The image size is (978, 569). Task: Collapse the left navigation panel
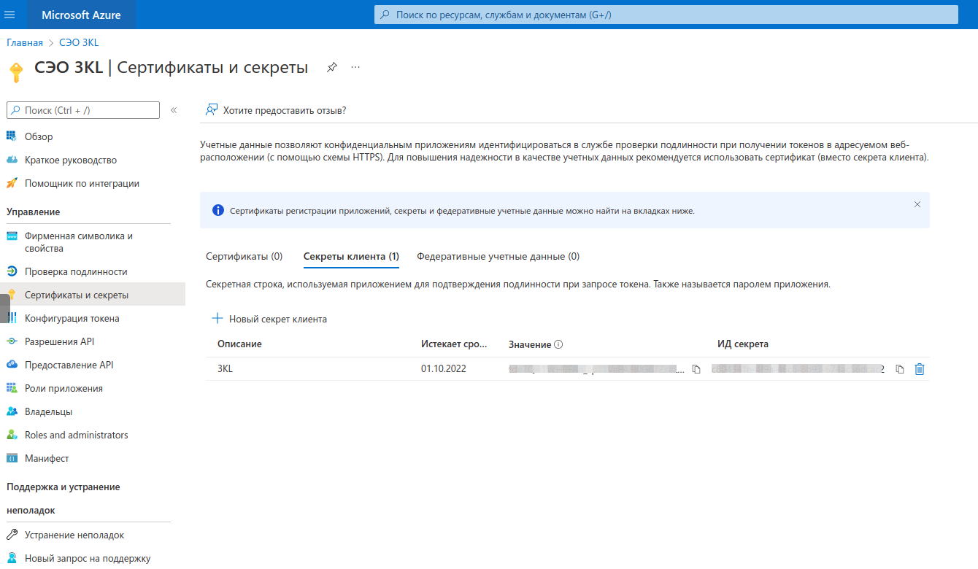(x=174, y=110)
